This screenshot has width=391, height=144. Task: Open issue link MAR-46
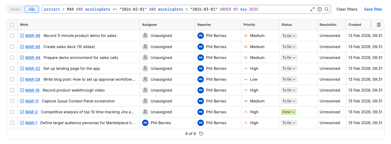coord(33,36)
